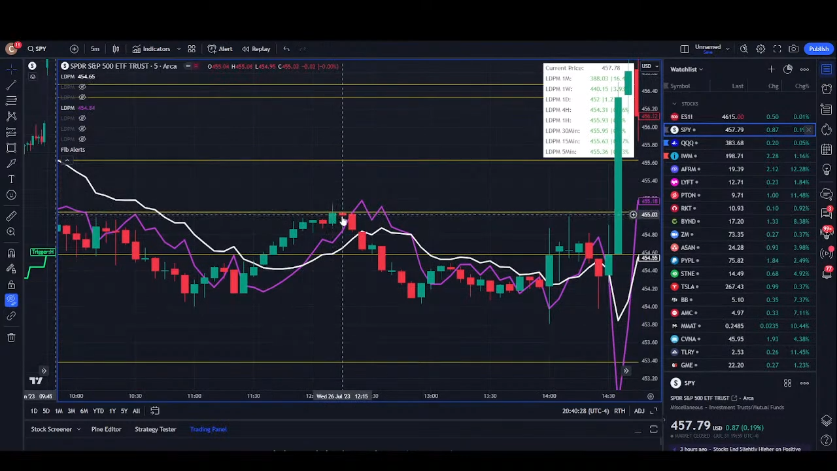
Task: Set range to 1D
Action: [x=34, y=411]
